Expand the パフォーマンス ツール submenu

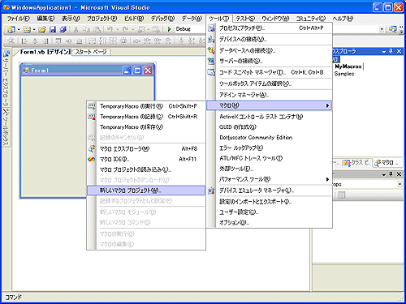pos(270,179)
